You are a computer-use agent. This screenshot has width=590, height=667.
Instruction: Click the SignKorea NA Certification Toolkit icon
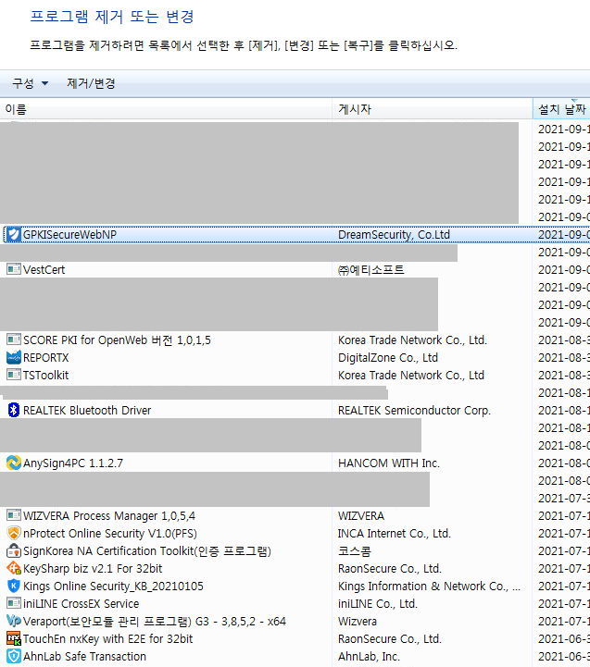point(14,550)
